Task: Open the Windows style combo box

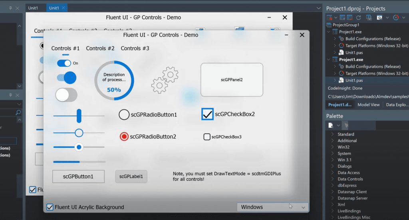Action: (x=272, y=207)
